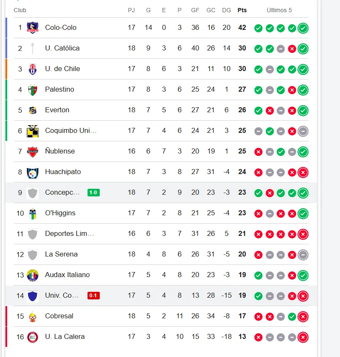Click Colo-Colo's highlighted latest win indicator

pyautogui.click(x=303, y=28)
